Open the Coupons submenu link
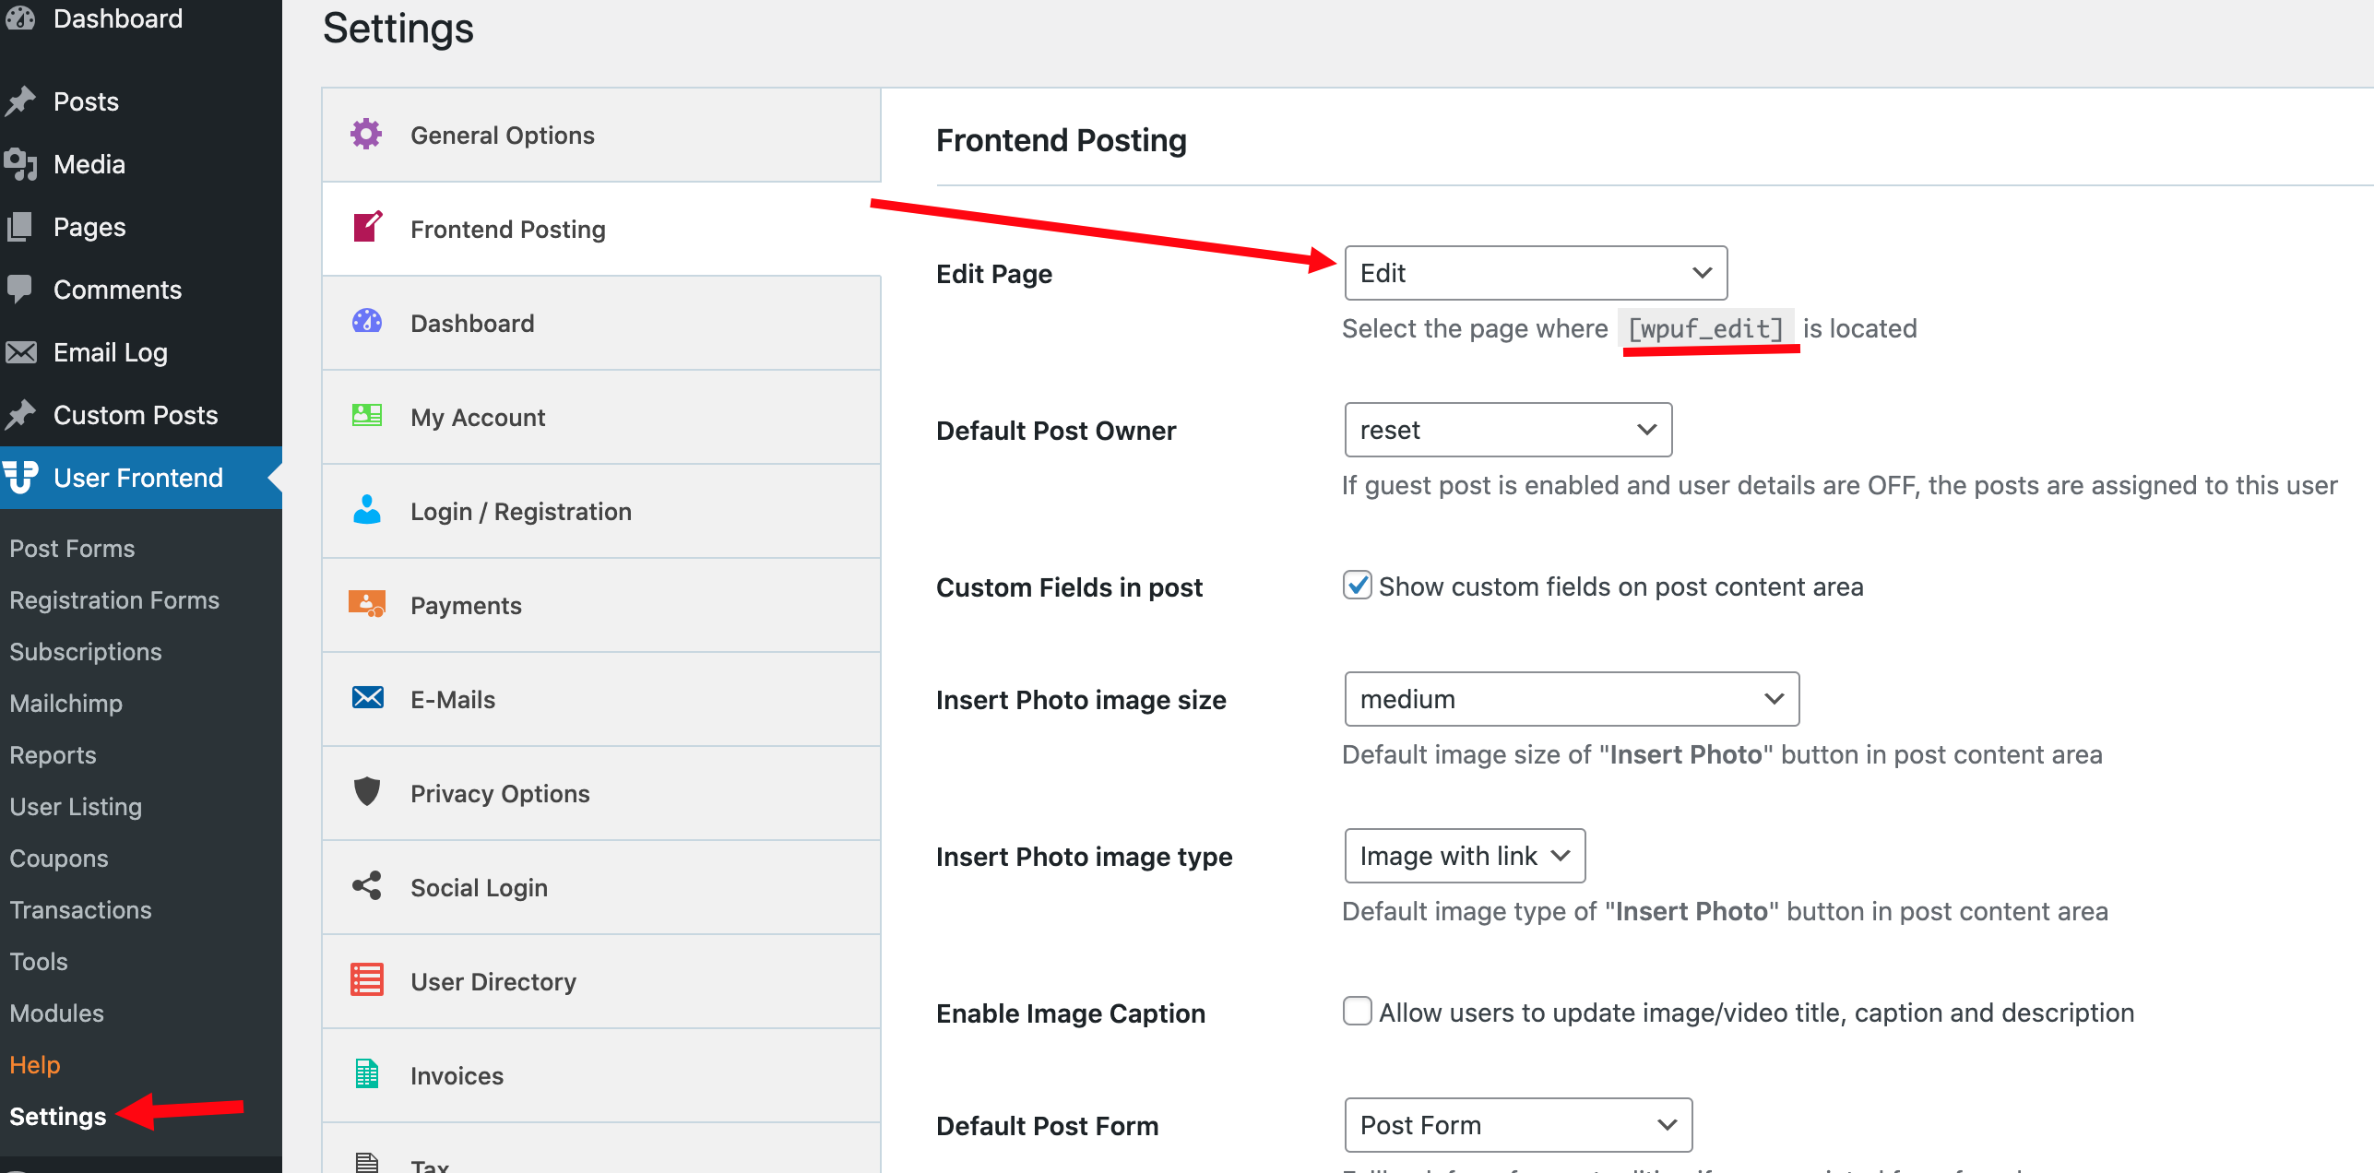The image size is (2374, 1173). [59, 859]
